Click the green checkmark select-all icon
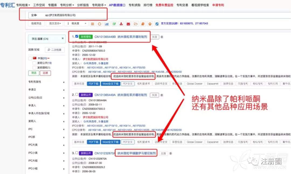291x174 pixels. (x=114, y=24)
